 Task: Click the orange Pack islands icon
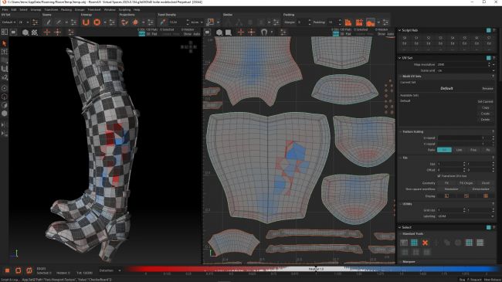tap(348, 22)
